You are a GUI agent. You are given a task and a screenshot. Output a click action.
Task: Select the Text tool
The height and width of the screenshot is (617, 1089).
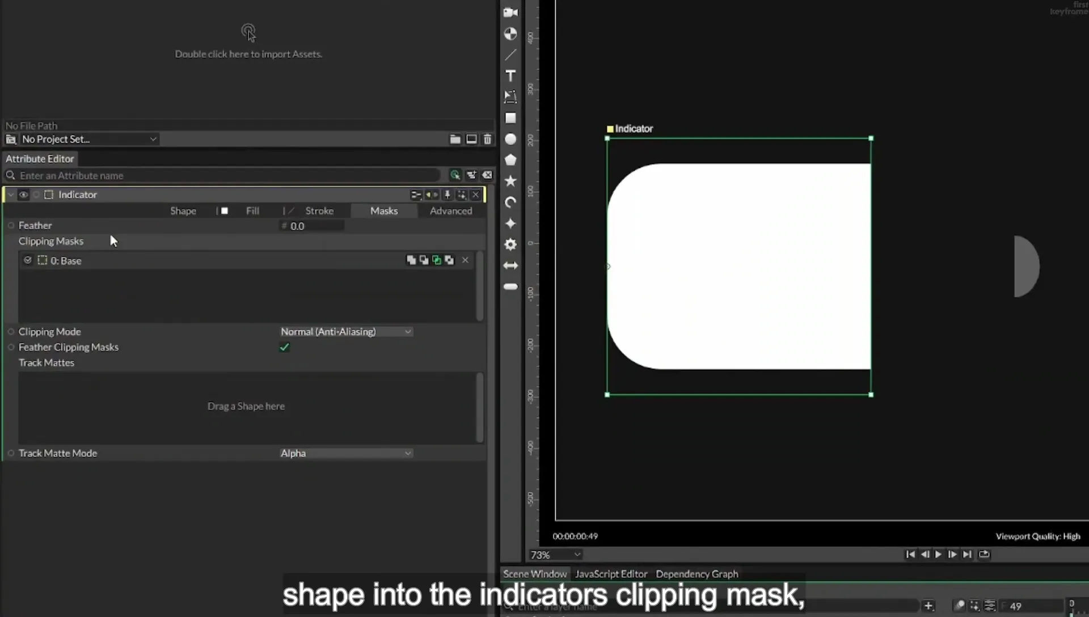tap(510, 76)
